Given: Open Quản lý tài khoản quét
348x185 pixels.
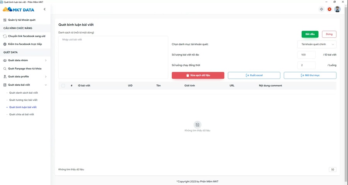Looking at the screenshot, I should 22,20.
